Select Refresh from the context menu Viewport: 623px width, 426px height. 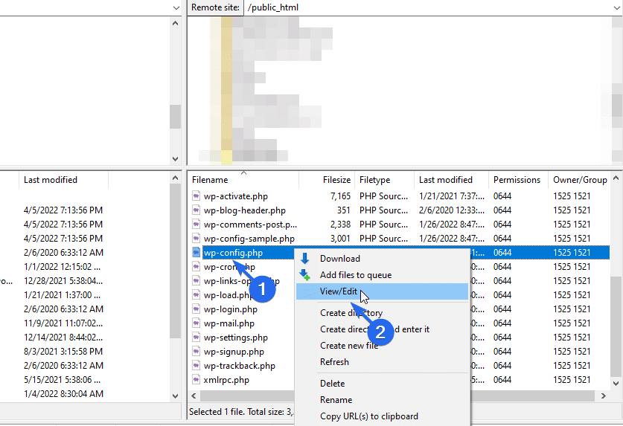tap(334, 361)
